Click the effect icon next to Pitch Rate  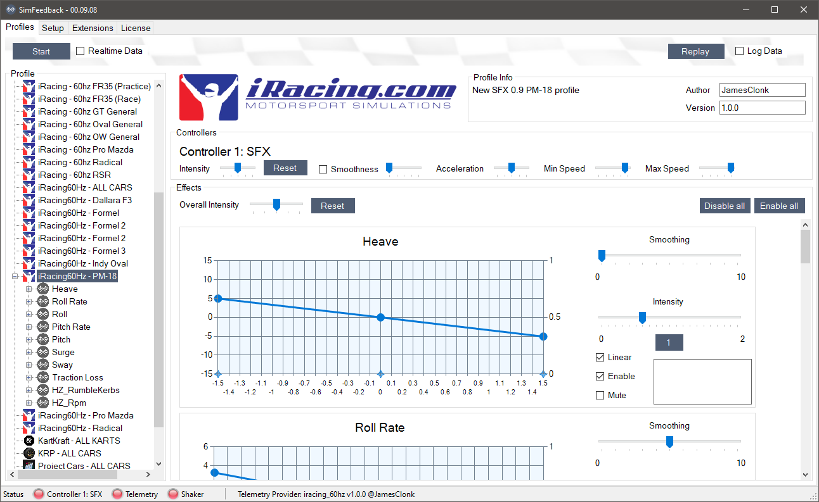(x=43, y=327)
